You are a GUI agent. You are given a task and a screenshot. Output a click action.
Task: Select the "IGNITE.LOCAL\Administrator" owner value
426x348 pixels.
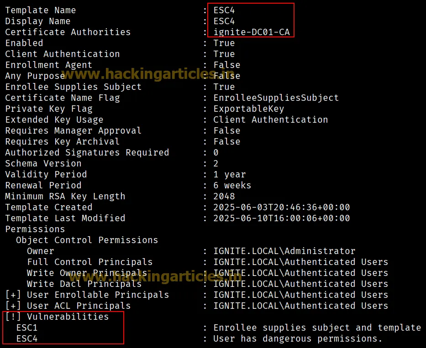[284, 251]
